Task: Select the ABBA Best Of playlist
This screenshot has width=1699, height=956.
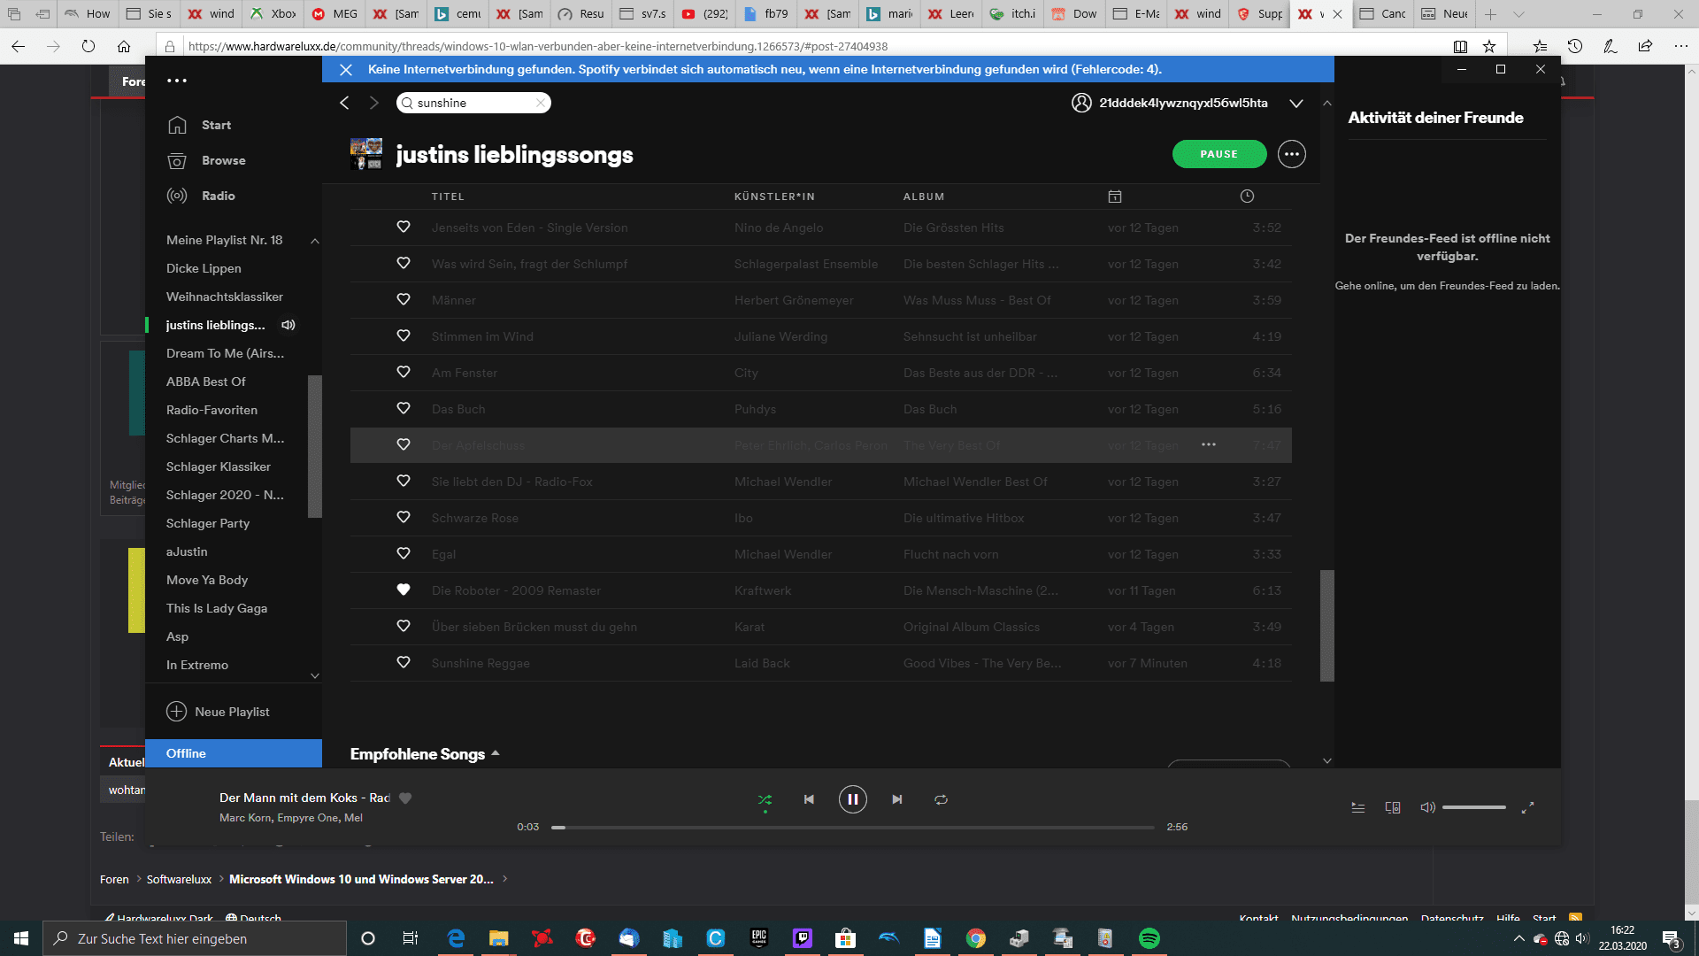Action: pyautogui.click(x=206, y=382)
